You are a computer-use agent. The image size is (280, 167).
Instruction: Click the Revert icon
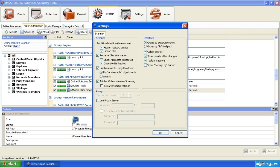click(x=264, y=151)
